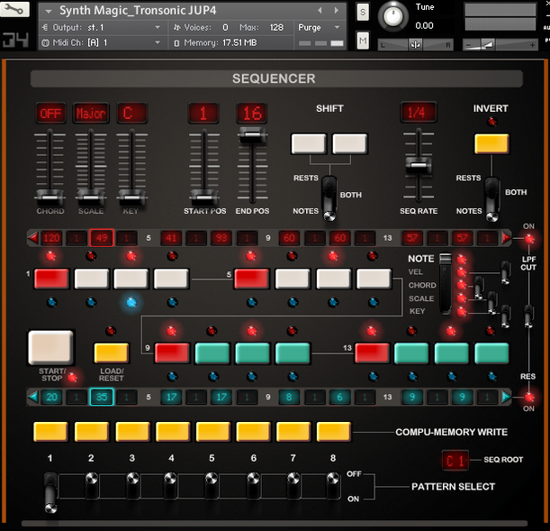Click the SEQ RATE fader handle
This screenshot has width=550, height=531.
[x=419, y=165]
